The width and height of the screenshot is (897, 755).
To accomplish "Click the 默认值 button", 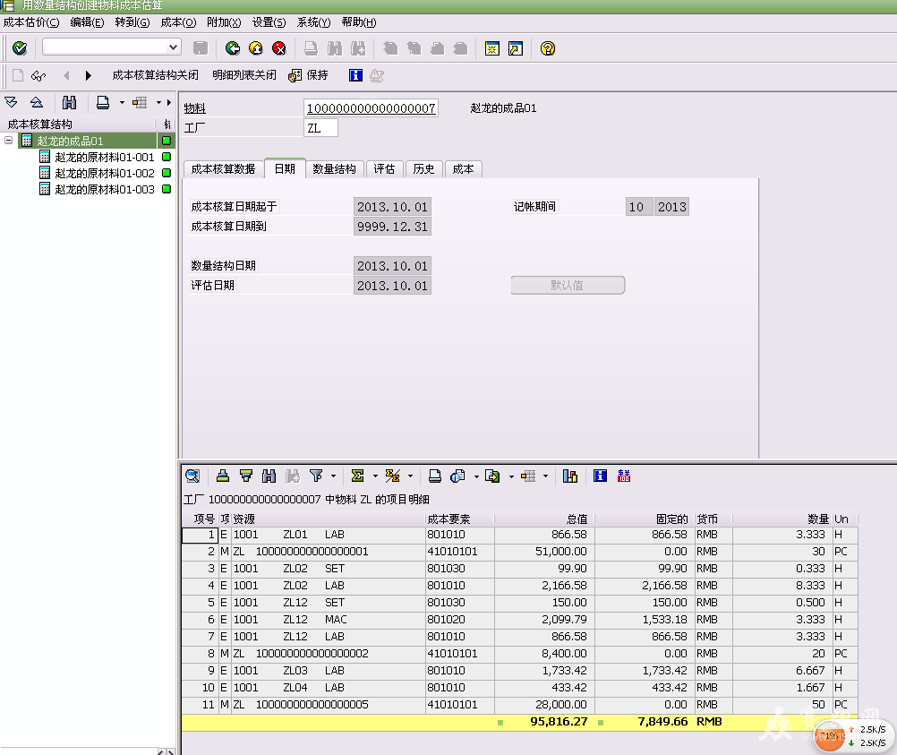I will coord(568,285).
